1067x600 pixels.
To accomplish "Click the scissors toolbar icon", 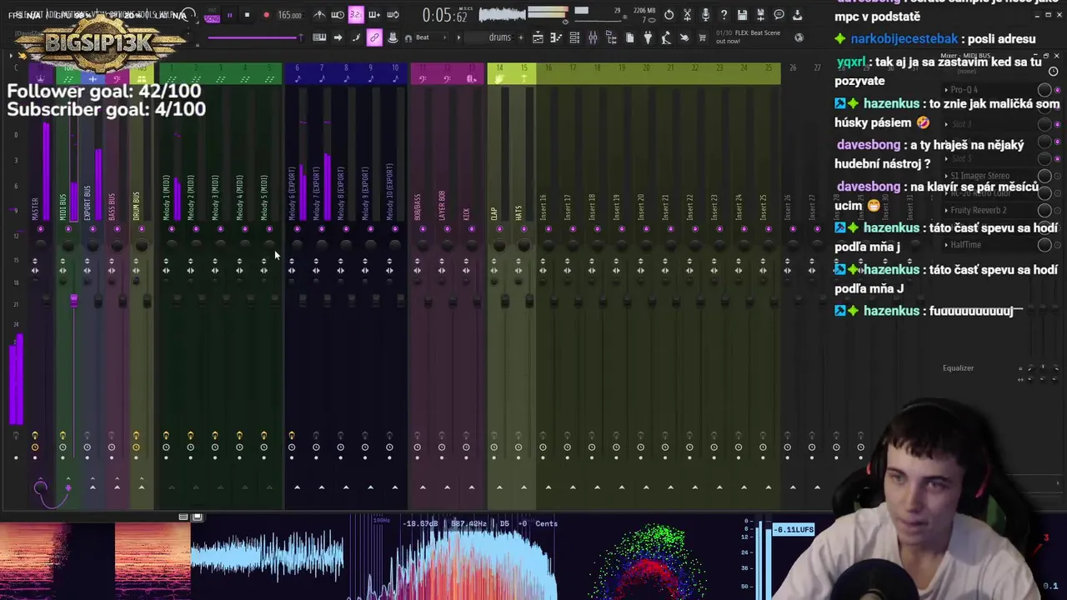I will coord(687,15).
